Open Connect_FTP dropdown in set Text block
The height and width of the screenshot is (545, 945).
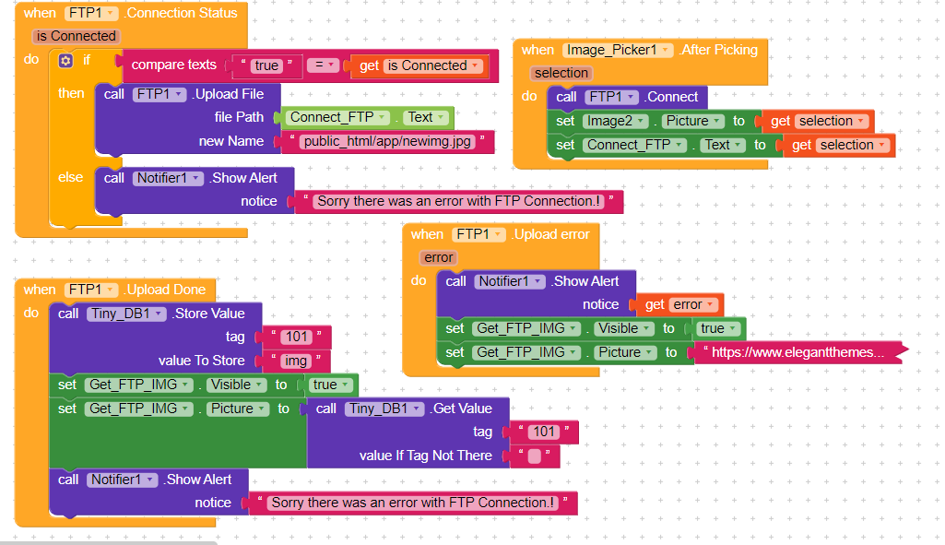point(635,145)
